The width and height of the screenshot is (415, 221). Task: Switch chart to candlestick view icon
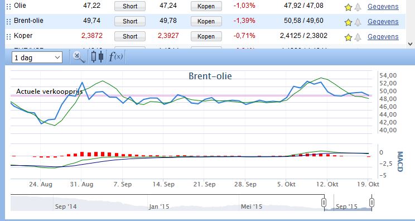(97, 56)
